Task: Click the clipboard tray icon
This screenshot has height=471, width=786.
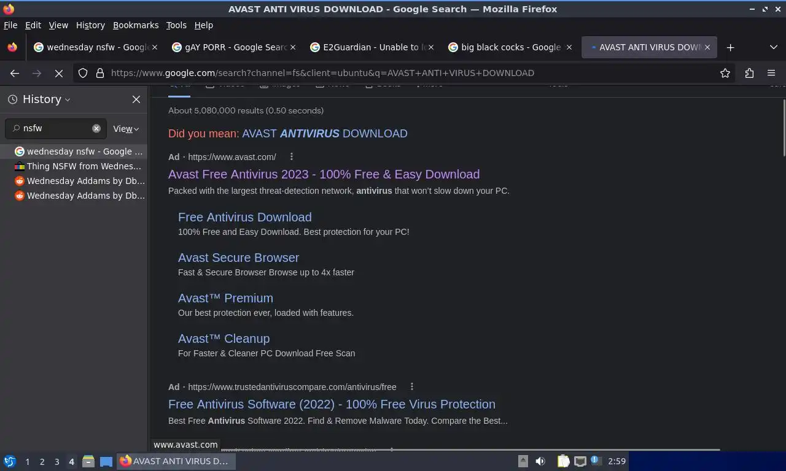Action: [x=563, y=461]
